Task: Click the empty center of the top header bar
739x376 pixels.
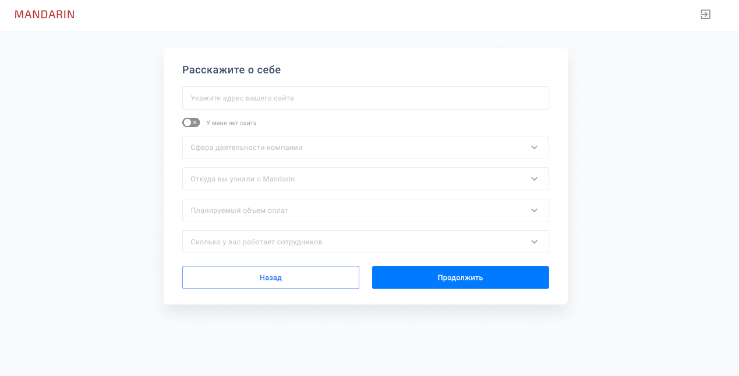Action: [373, 16]
